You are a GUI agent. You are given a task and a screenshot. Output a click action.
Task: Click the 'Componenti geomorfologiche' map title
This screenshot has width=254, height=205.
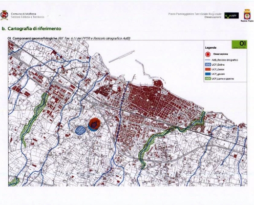(35, 38)
